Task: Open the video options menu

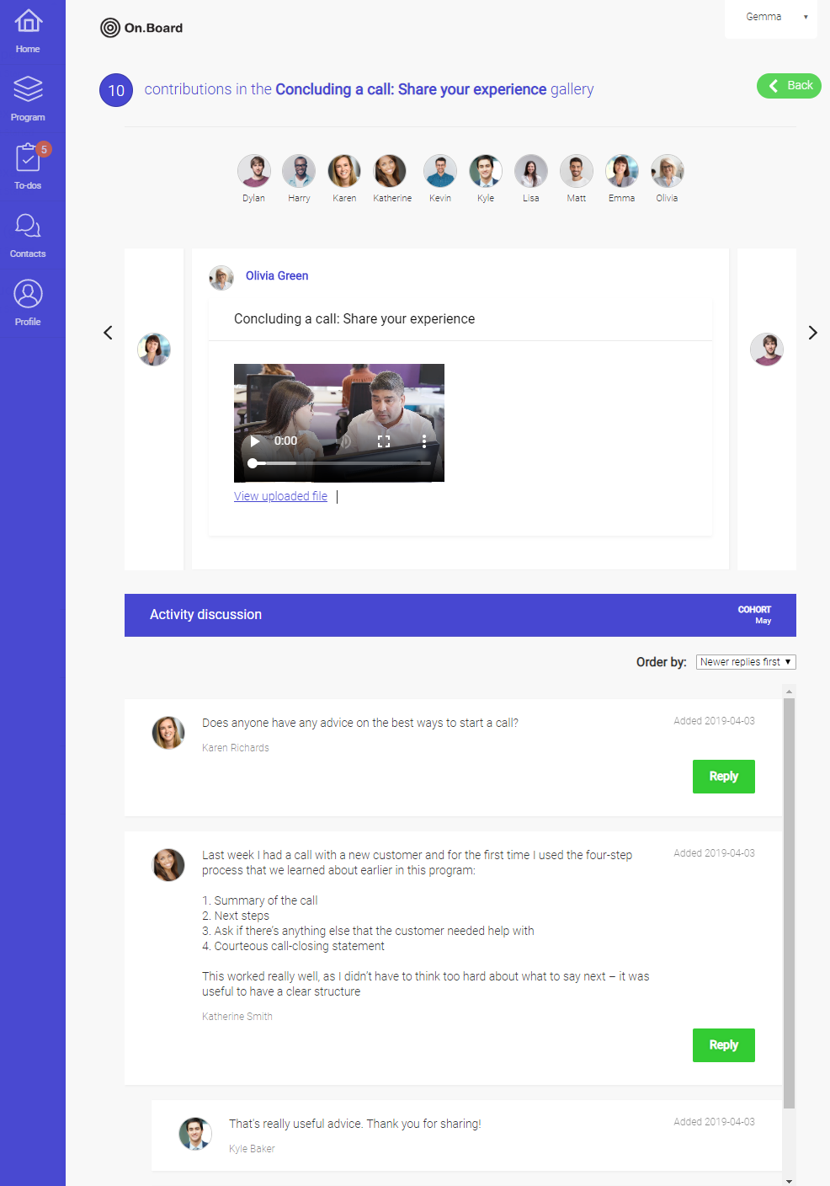Action: [x=423, y=440]
